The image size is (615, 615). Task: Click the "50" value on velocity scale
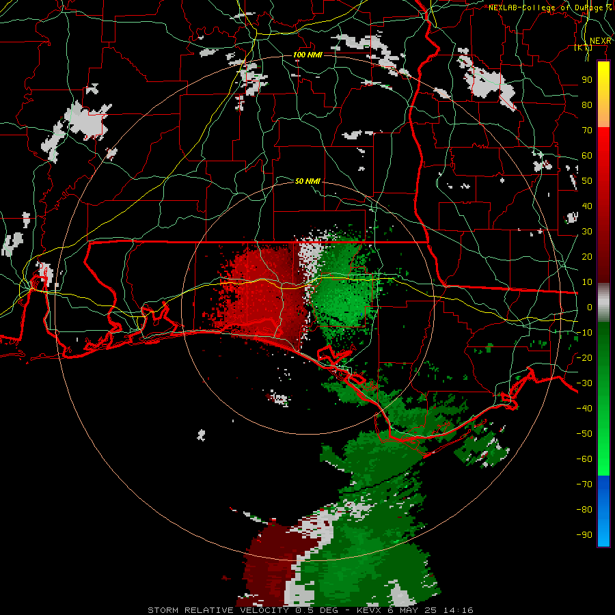pos(587,181)
